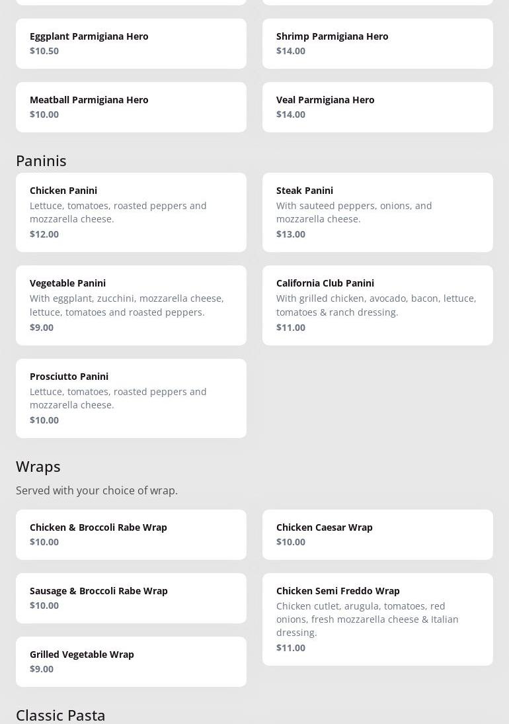Click the $13.00 Steak Panini price
Viewport: 509px width, 724px height.
pyautogui.click(x=291, y=234)
